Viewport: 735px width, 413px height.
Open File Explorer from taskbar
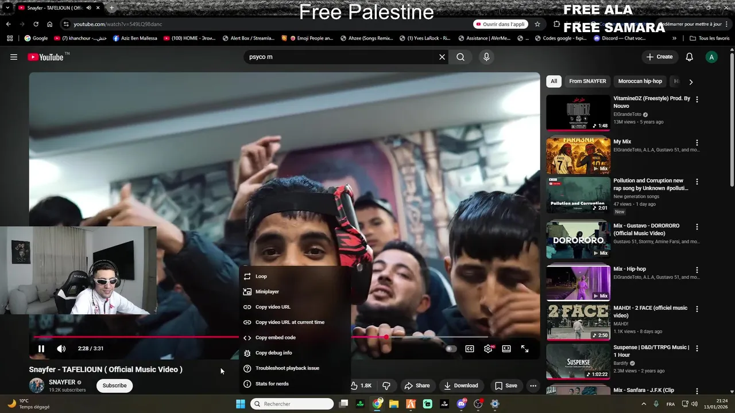pyautogui.click(x=394, y=404)
